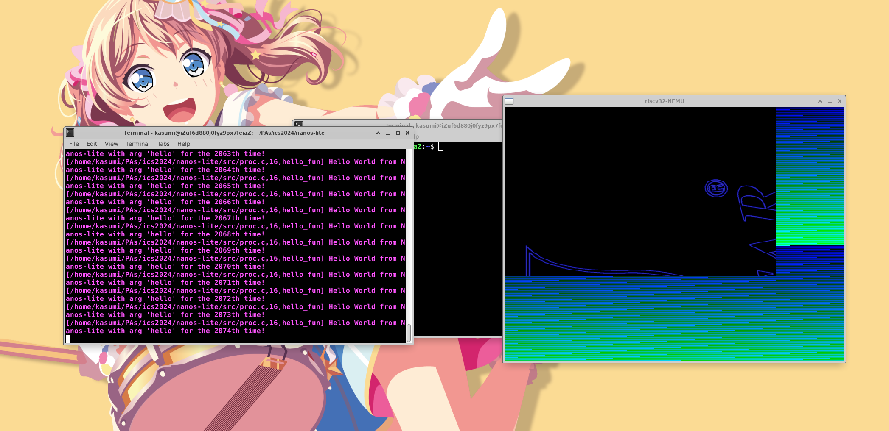The image size is (889, 431).
Task: Click the blinking cursor block in the nanos-lite terminal
Action: [x=68, y=339]
